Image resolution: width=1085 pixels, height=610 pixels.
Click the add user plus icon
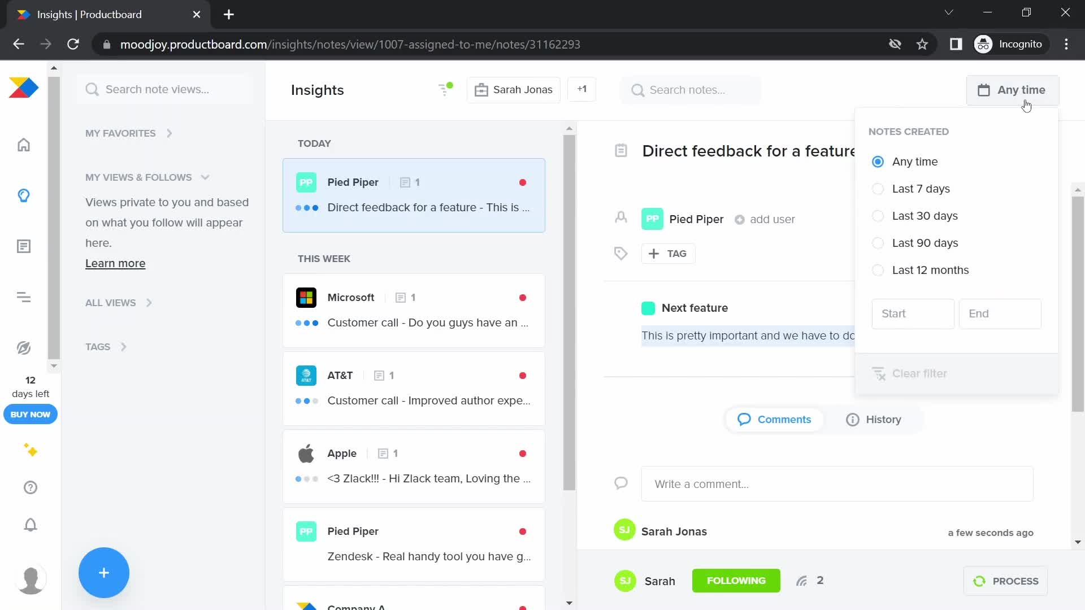click(739, 220)
